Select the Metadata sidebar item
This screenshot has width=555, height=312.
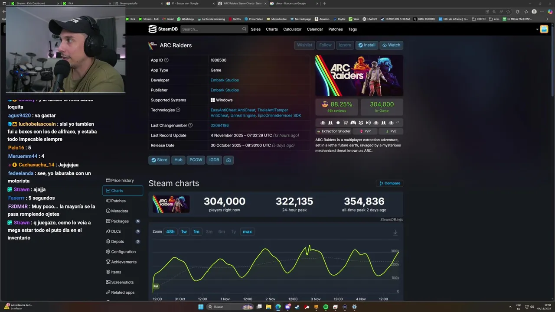point(123,211)
